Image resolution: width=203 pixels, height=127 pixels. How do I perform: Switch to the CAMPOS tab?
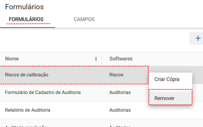click(x=84, y=19)
